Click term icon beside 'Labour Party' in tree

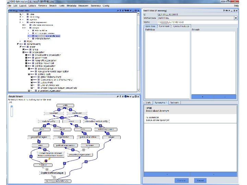point(38,82)
